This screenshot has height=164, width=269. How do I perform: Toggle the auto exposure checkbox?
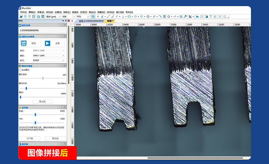[x=20, y=70]
